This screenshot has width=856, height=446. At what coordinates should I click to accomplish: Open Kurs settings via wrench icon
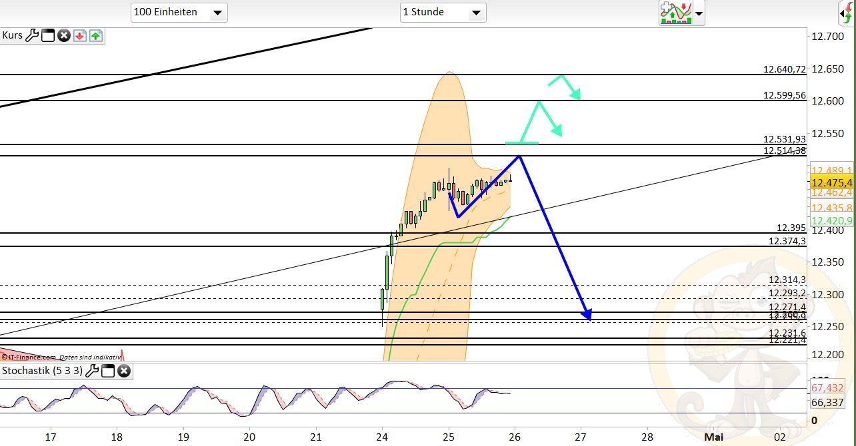coord(31,35)
